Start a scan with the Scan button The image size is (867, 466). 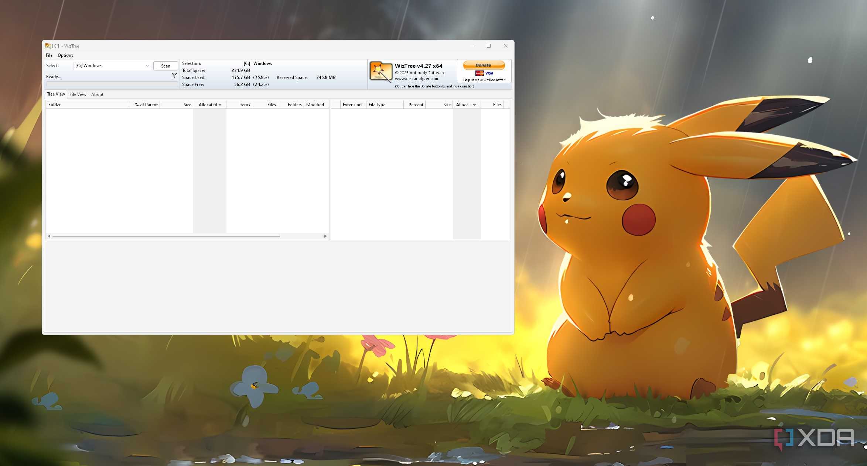coord(166,66)
